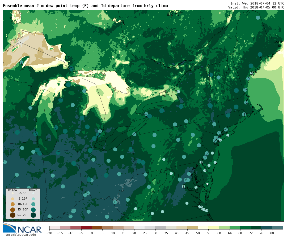Pick the colorbar swatch between 68 and 72
Viewport: 287px width, 238px height.
tap(246, 228)
